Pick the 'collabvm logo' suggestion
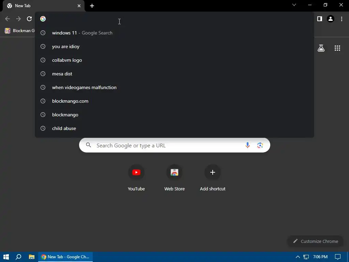 [174, 60]
